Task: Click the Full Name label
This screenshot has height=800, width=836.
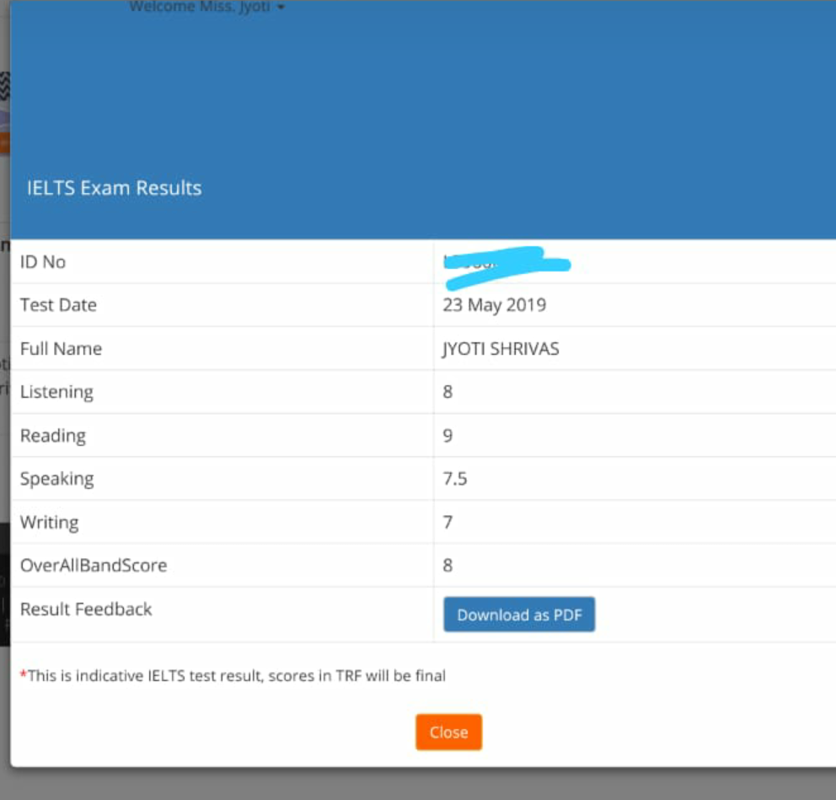Action: (61, 349)
